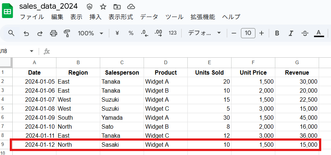This screenshot has width=331, height=155.
Task: Open the ファイル menu
Action: click(x=32, y=17)
